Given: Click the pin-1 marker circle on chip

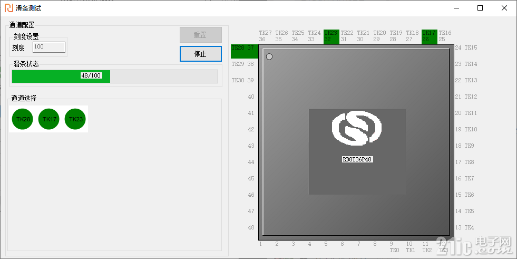Looking at the screenshot, I should (x=269, y=57).
